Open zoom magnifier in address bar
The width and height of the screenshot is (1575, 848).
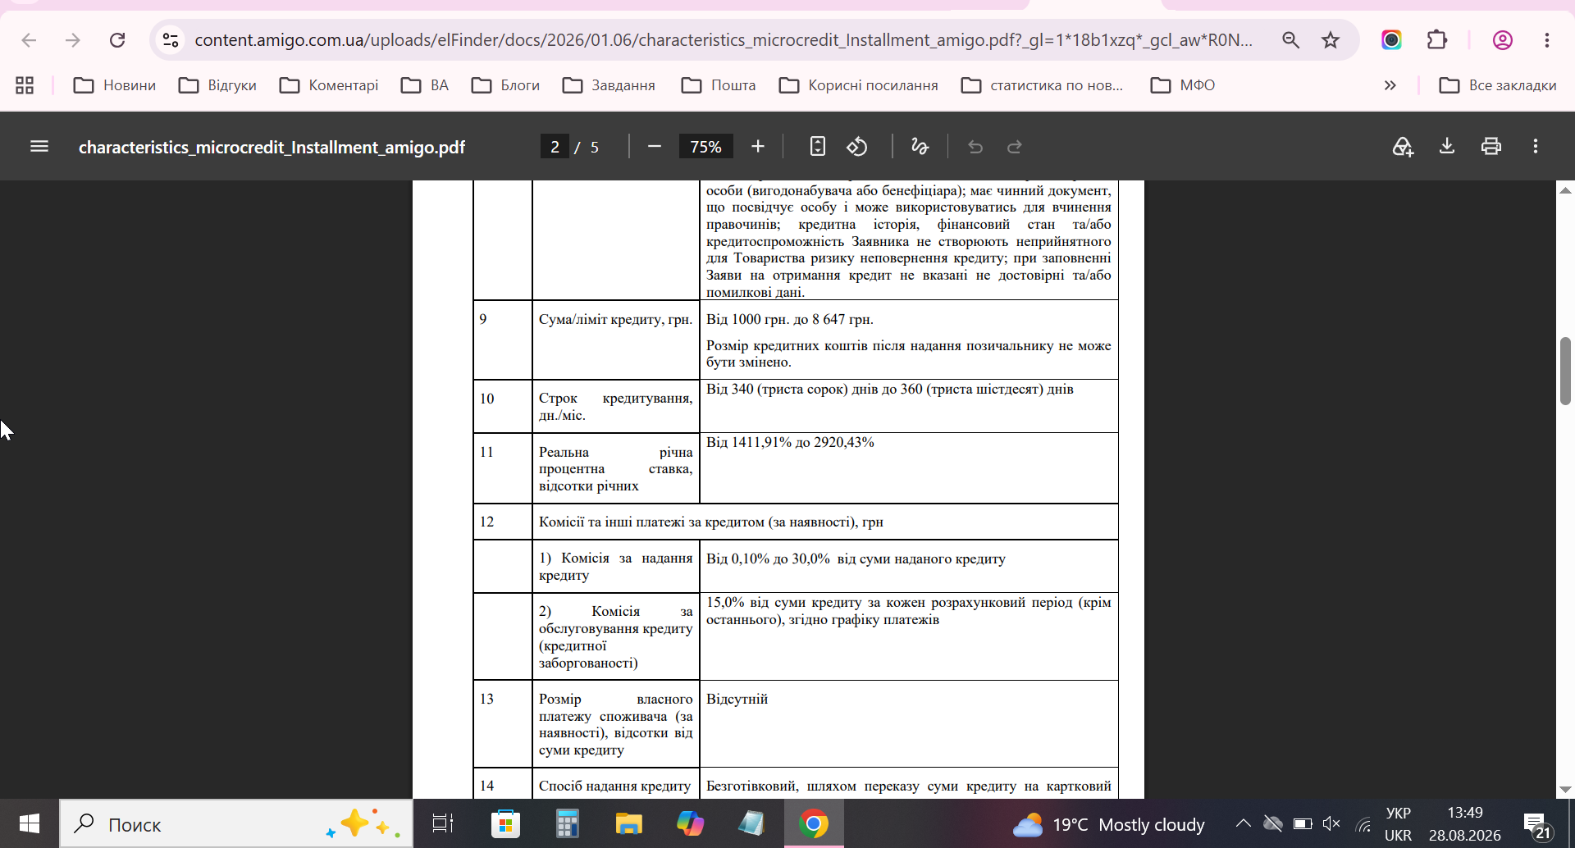1290,40
